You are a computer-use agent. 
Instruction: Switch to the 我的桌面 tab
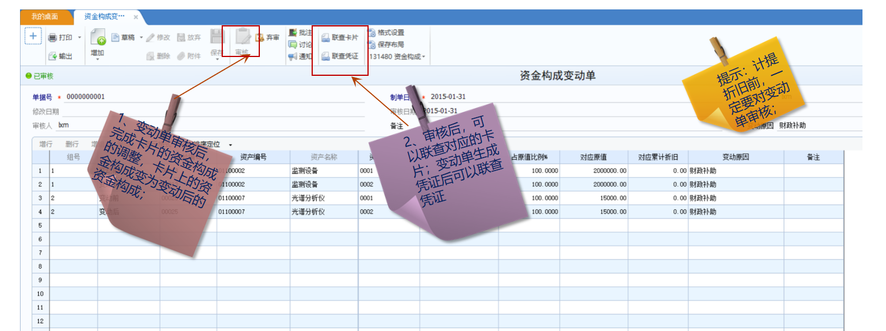45,16
